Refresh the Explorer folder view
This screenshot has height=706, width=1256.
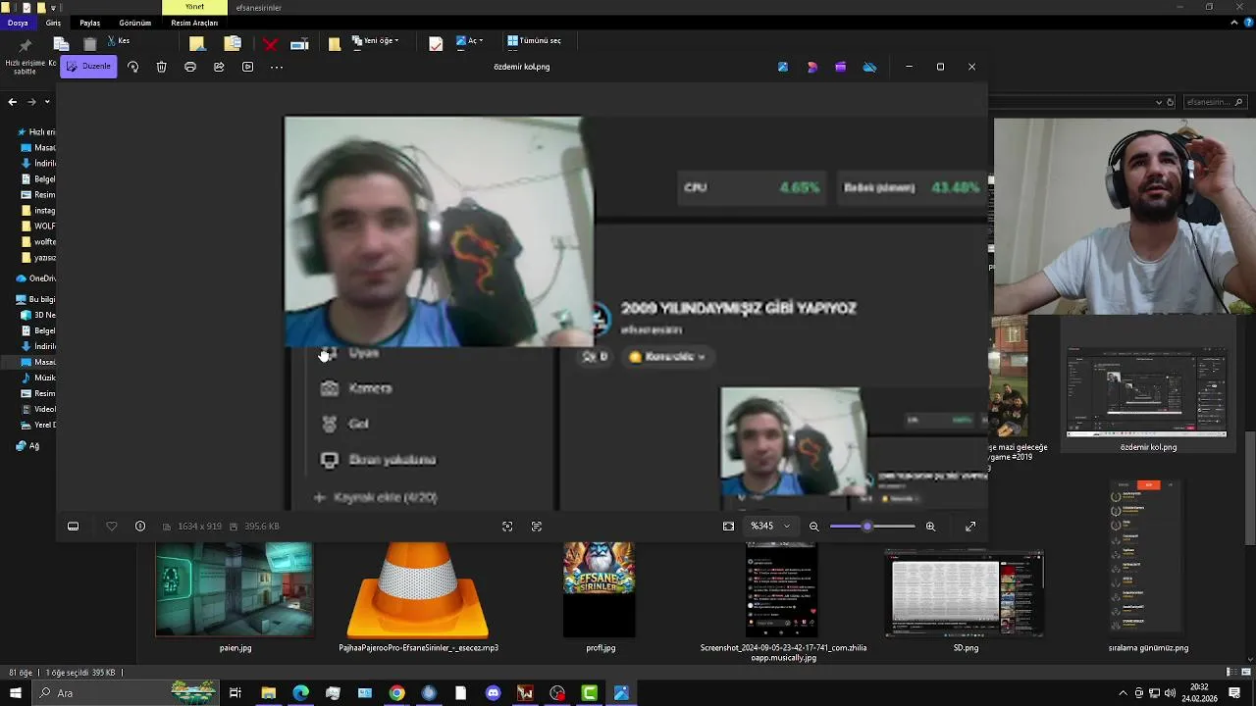1170,102
